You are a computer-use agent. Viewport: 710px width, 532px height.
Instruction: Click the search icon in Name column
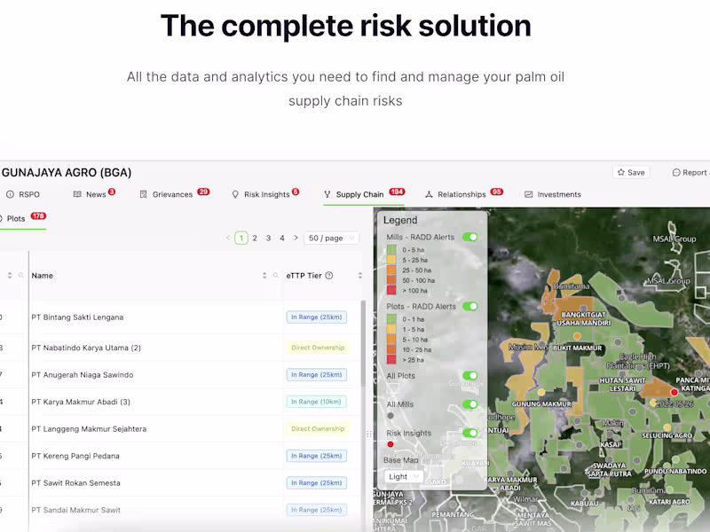point(276,276)
